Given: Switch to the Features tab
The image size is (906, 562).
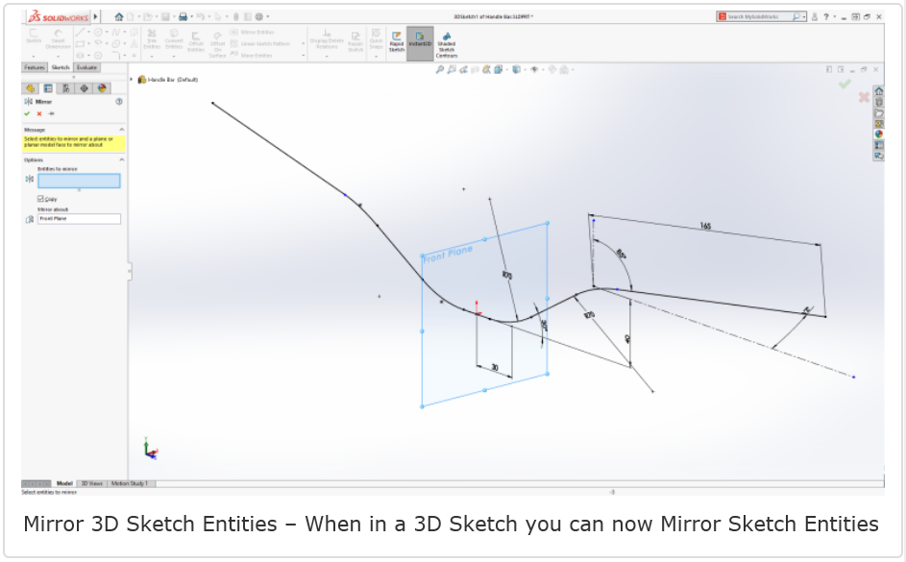Looking at the screenshot, I should coord(34,67).
